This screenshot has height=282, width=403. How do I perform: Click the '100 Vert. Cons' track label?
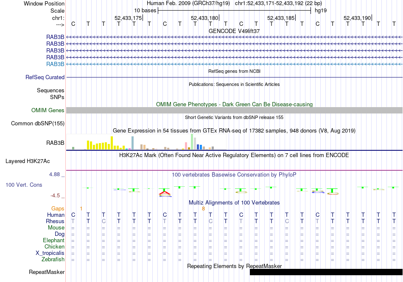pyautogui.click(x=24, y=185)
